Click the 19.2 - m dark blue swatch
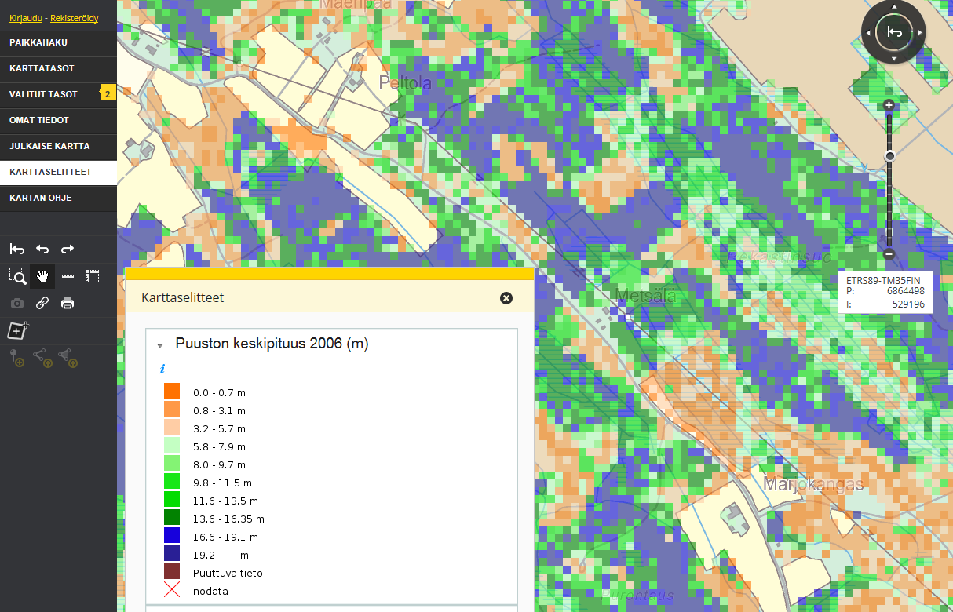This screenshot has width=953, height=612. (172, 553)
